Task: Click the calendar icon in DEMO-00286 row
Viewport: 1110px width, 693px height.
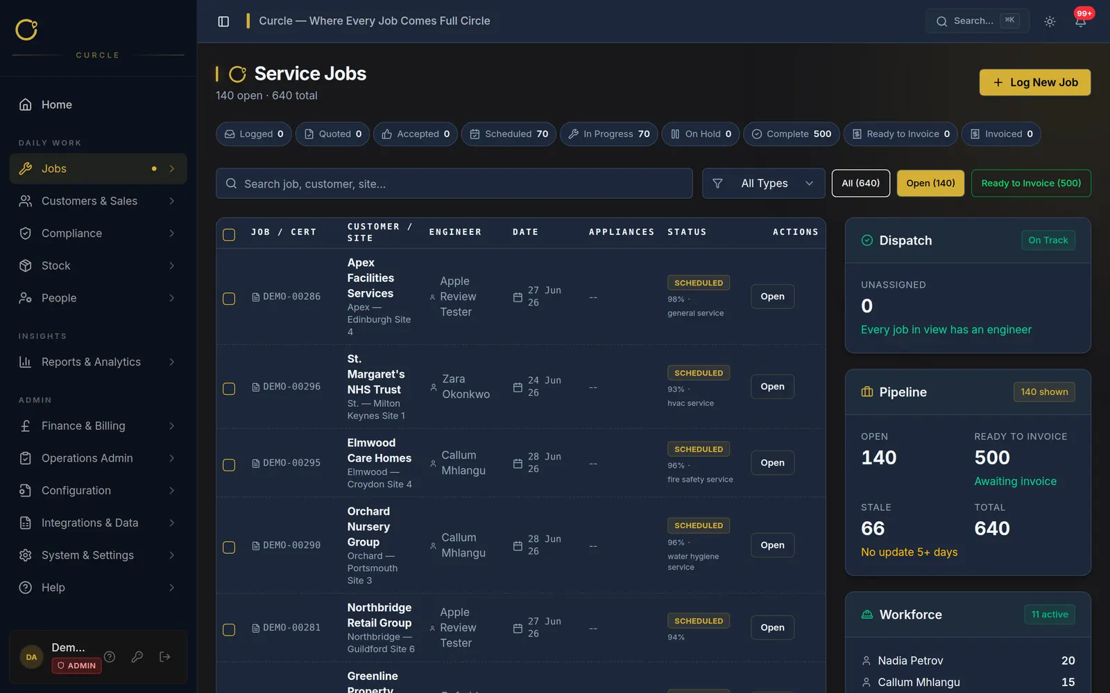Action: (x=518, y=297)
